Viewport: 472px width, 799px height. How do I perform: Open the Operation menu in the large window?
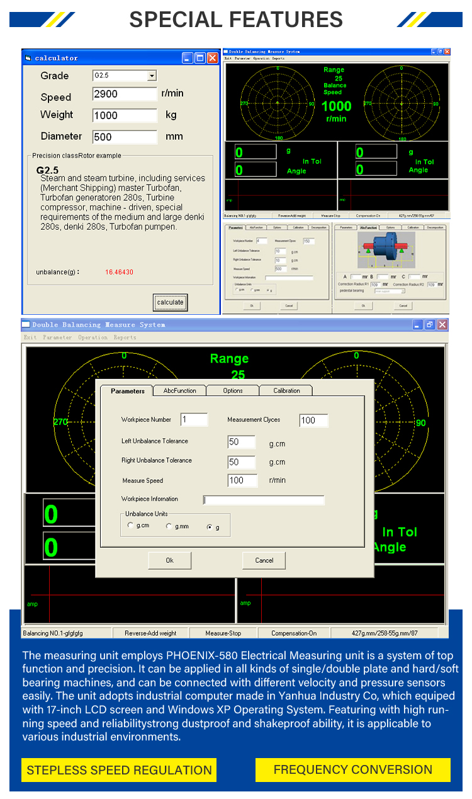pos(93,337)
